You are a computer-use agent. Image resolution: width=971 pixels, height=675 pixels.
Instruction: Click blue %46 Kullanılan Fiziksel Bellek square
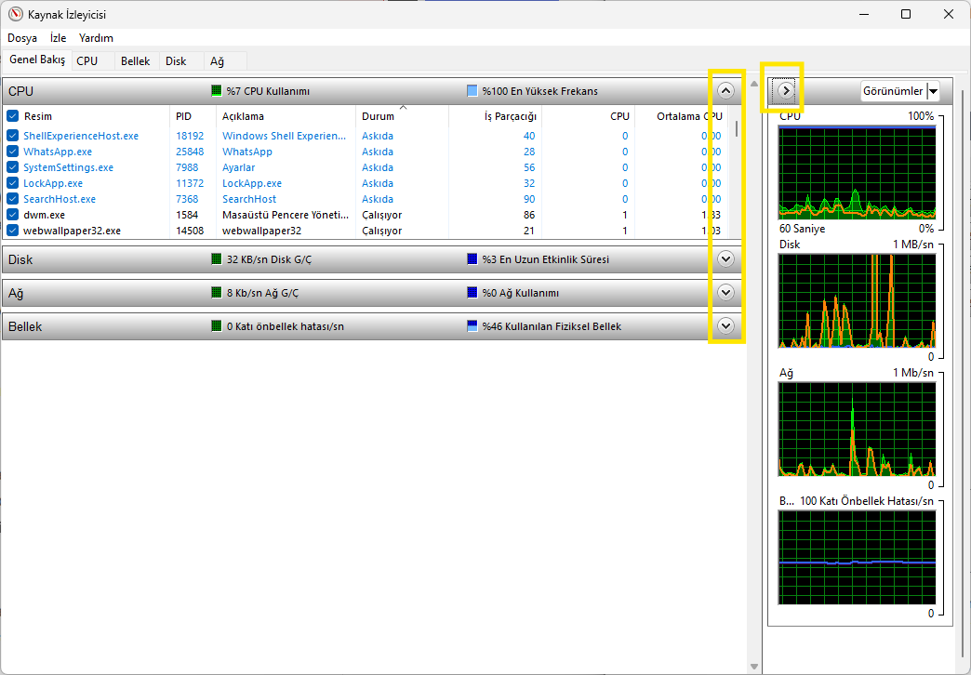(x=472, y=325)
